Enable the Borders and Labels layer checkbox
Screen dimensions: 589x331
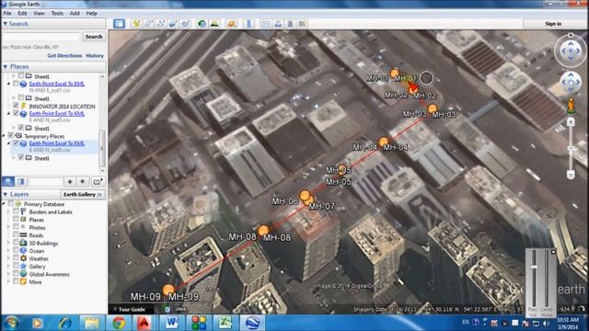[16, 211]
